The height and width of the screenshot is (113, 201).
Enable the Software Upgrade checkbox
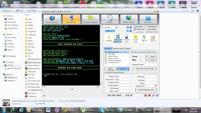click(106, 60)
